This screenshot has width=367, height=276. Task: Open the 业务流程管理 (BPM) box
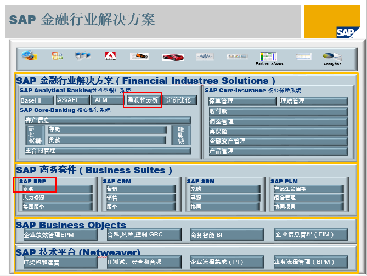click(311, 262)
